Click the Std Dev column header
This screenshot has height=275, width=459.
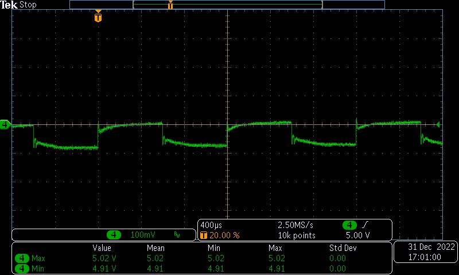click(343, 248)
